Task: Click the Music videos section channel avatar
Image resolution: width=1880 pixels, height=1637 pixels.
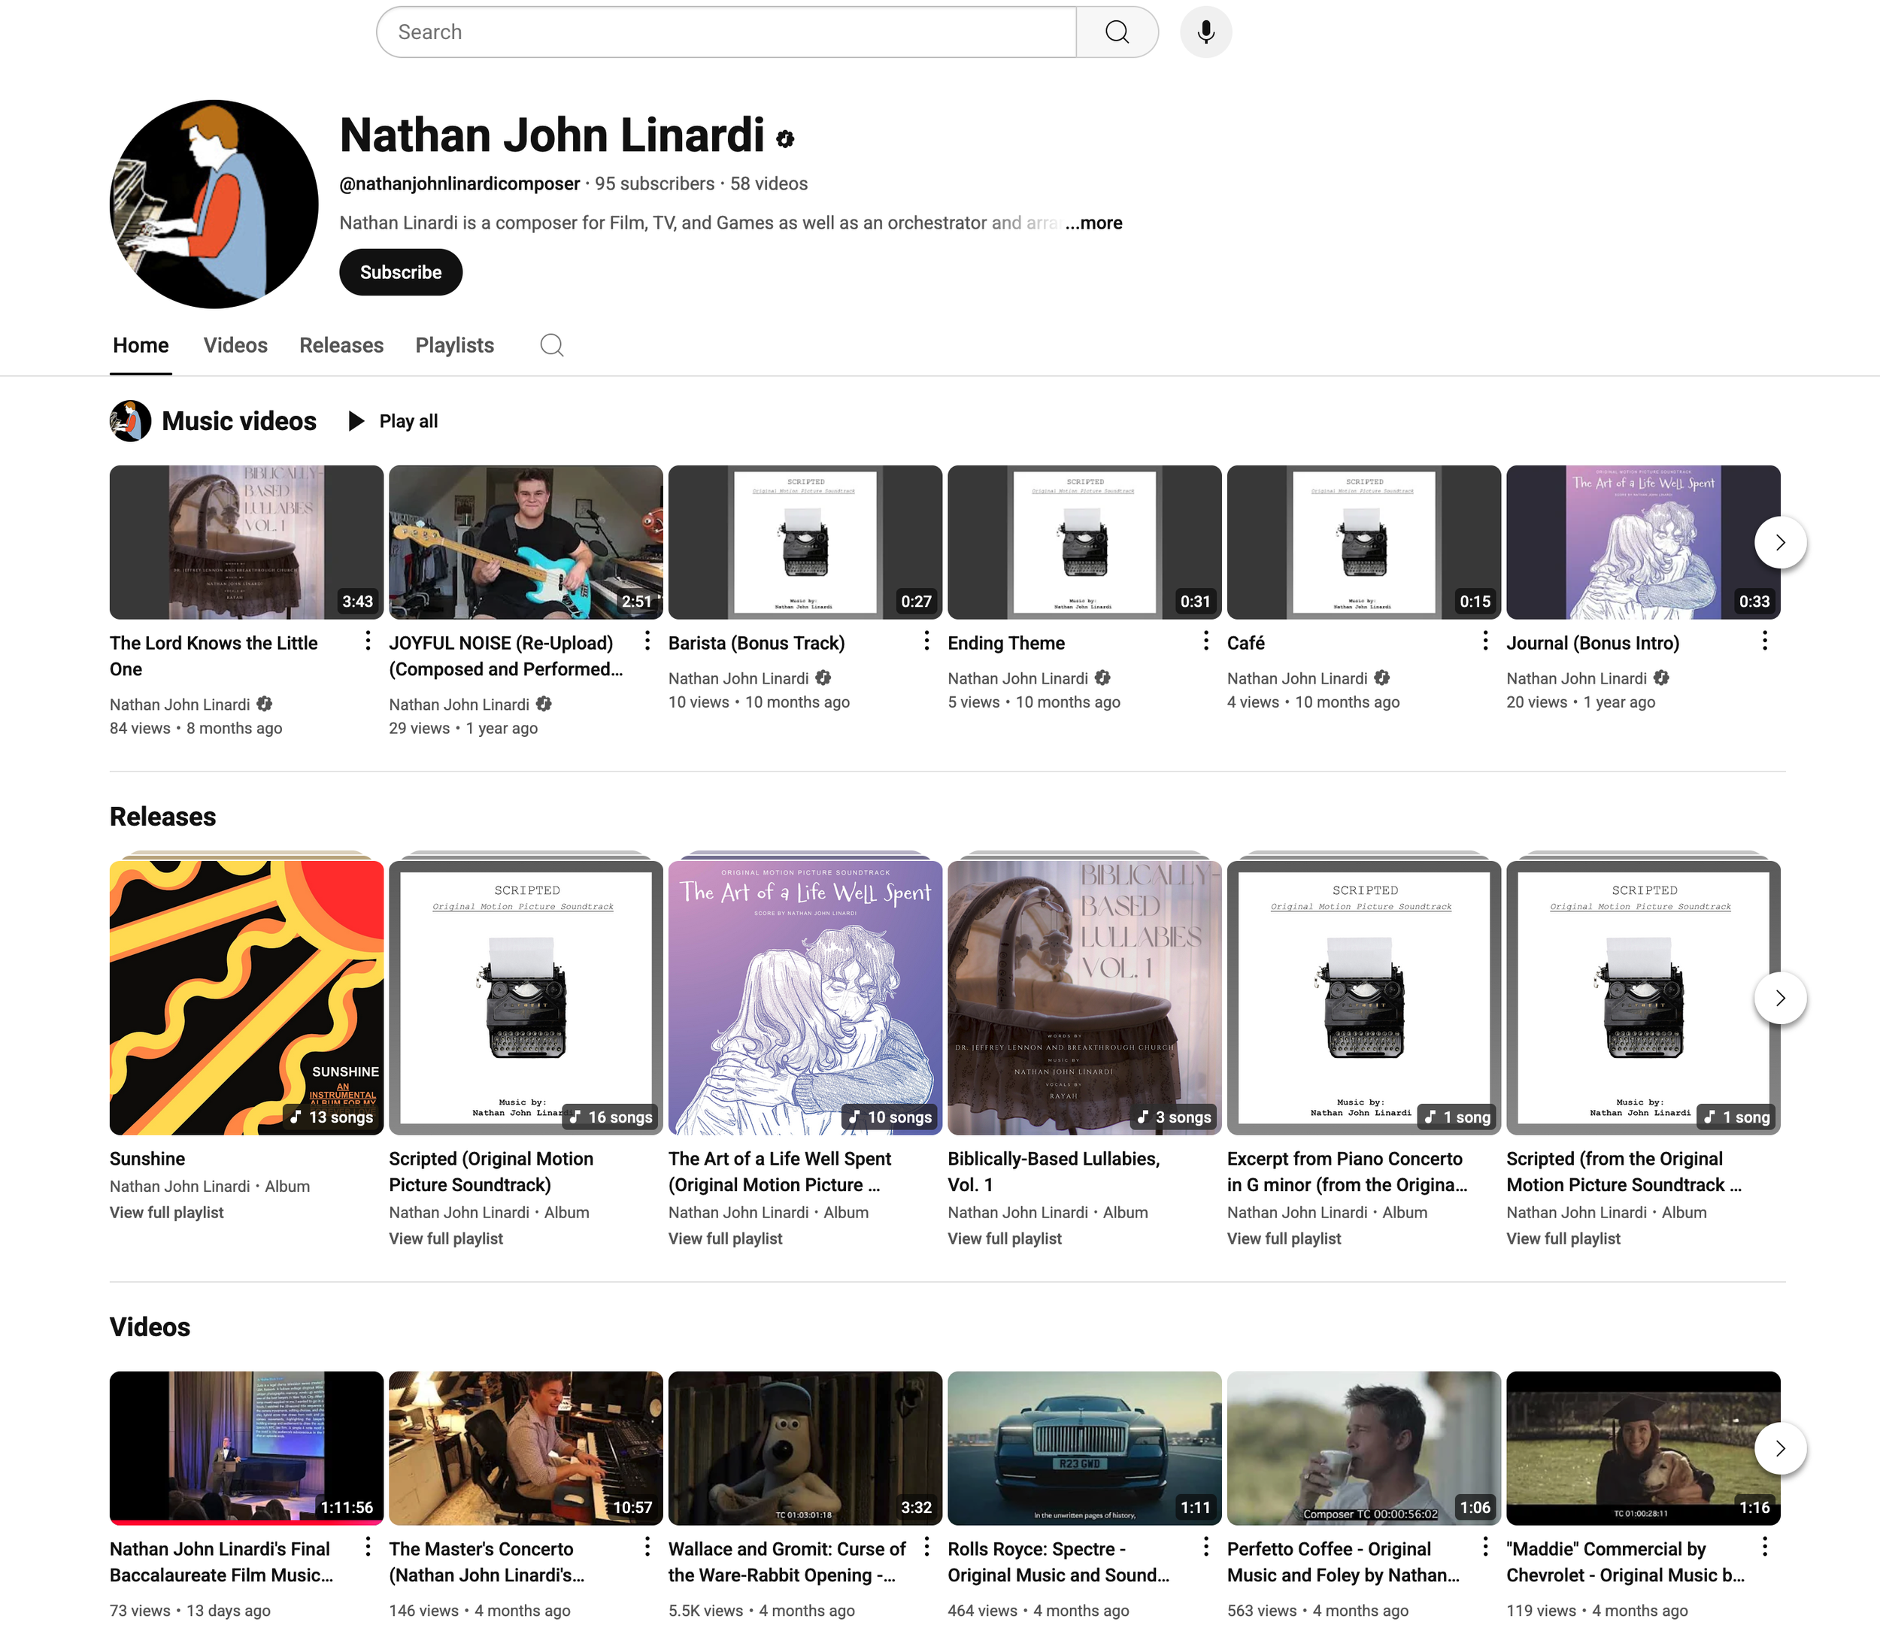Action: coord(131,421)
